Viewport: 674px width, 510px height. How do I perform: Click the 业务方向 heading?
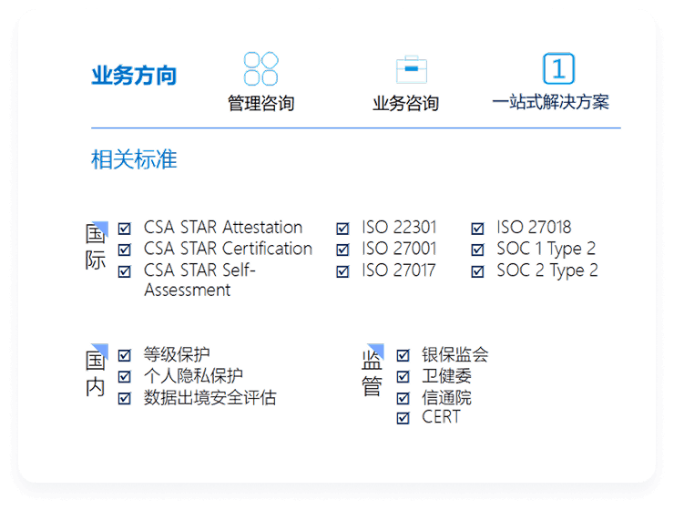coord(134,76)
